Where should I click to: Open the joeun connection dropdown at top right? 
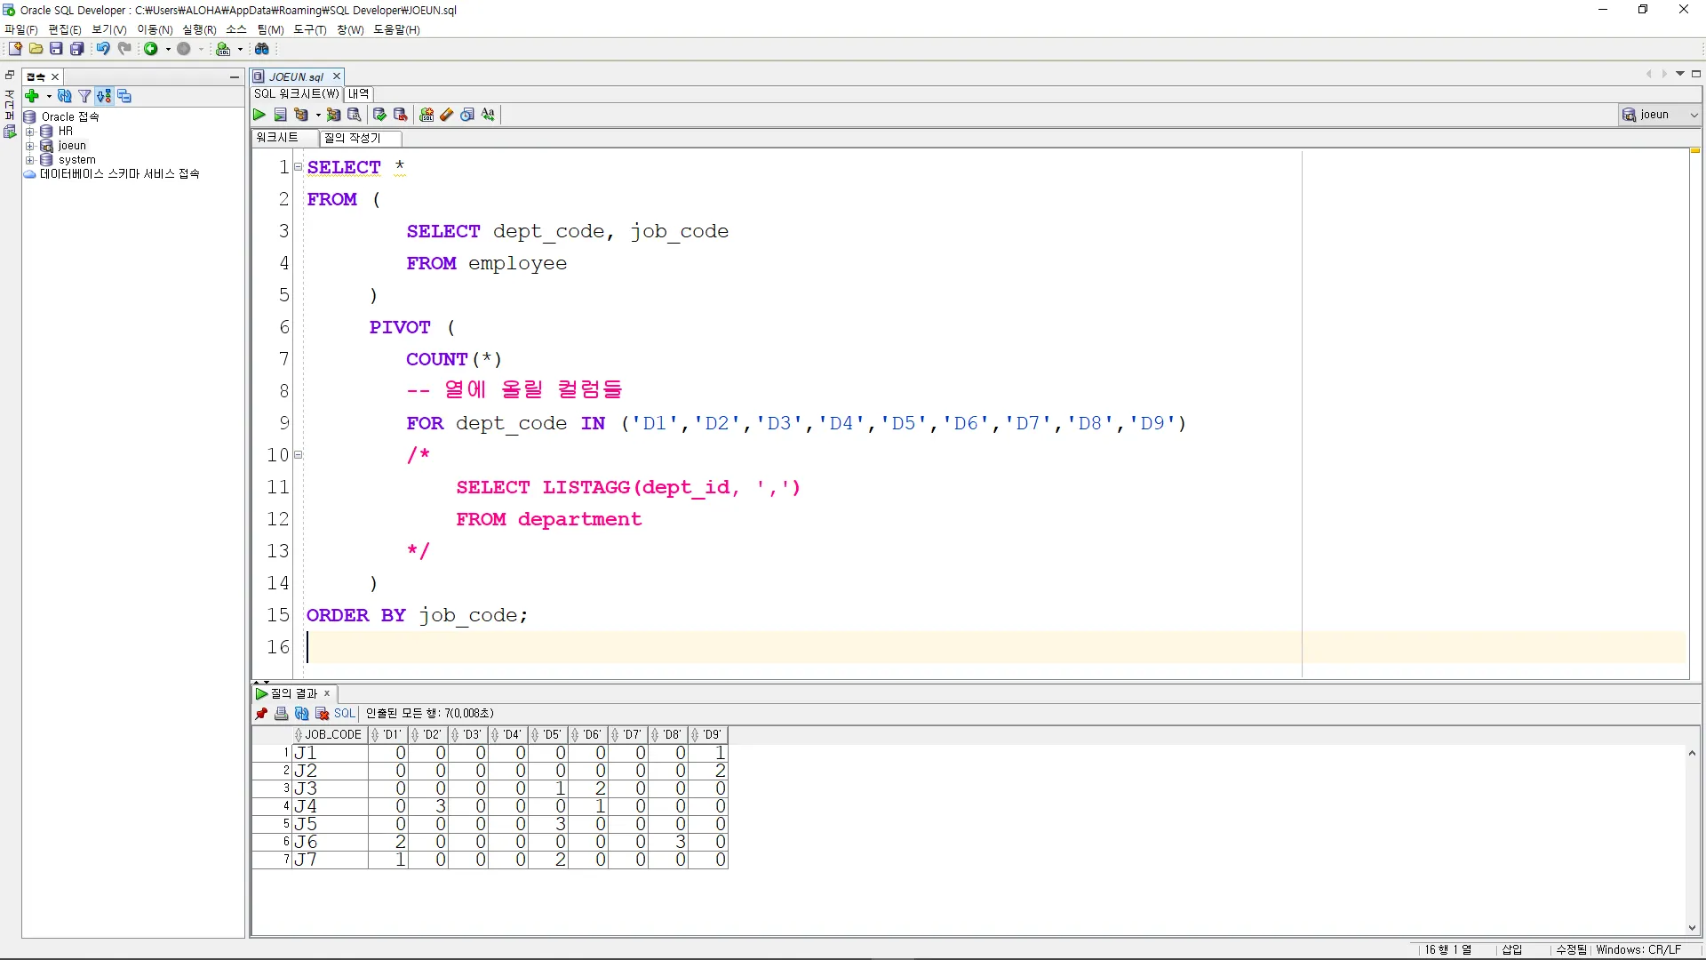pos(1694,115)
